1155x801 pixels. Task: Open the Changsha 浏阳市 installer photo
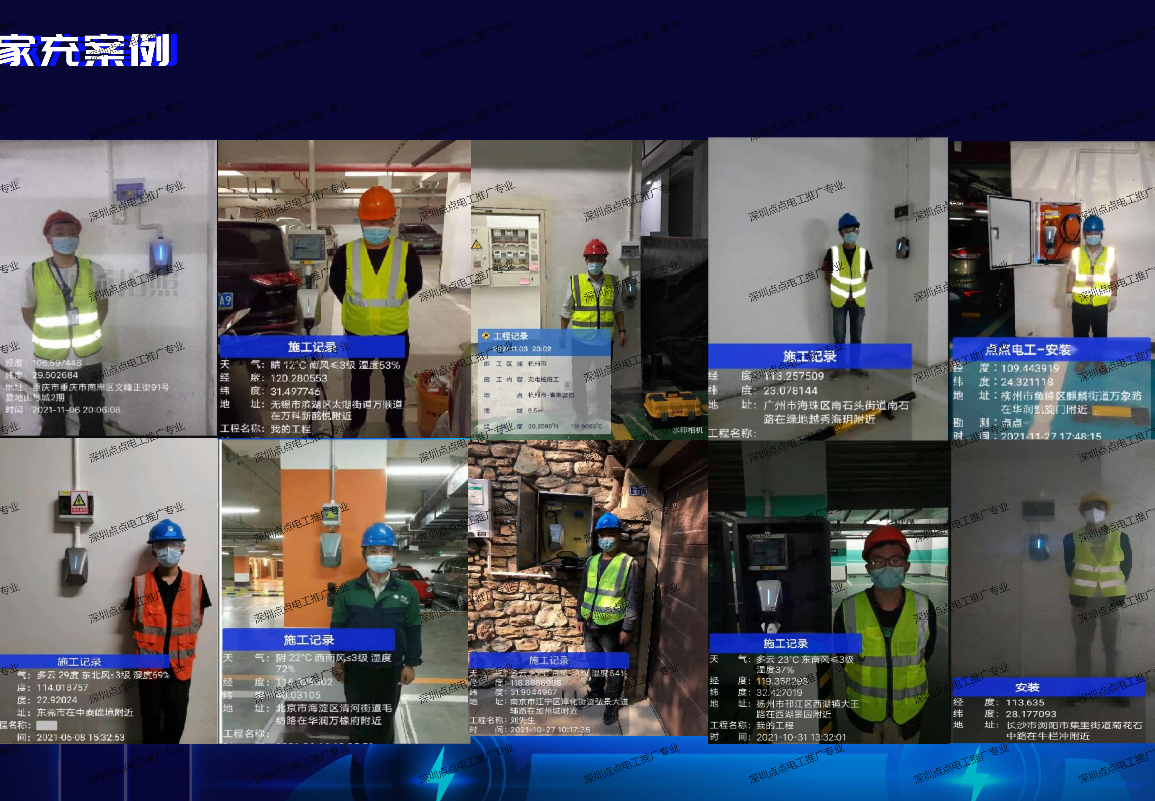tap(1052, 592)
